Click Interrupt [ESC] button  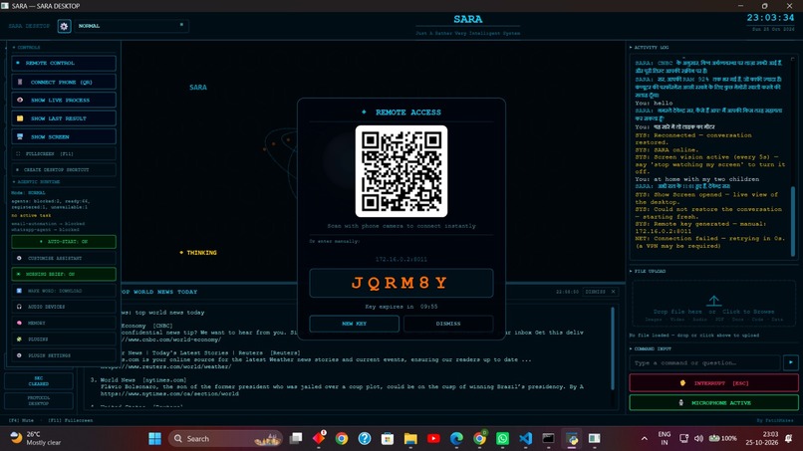coord(713,383)
